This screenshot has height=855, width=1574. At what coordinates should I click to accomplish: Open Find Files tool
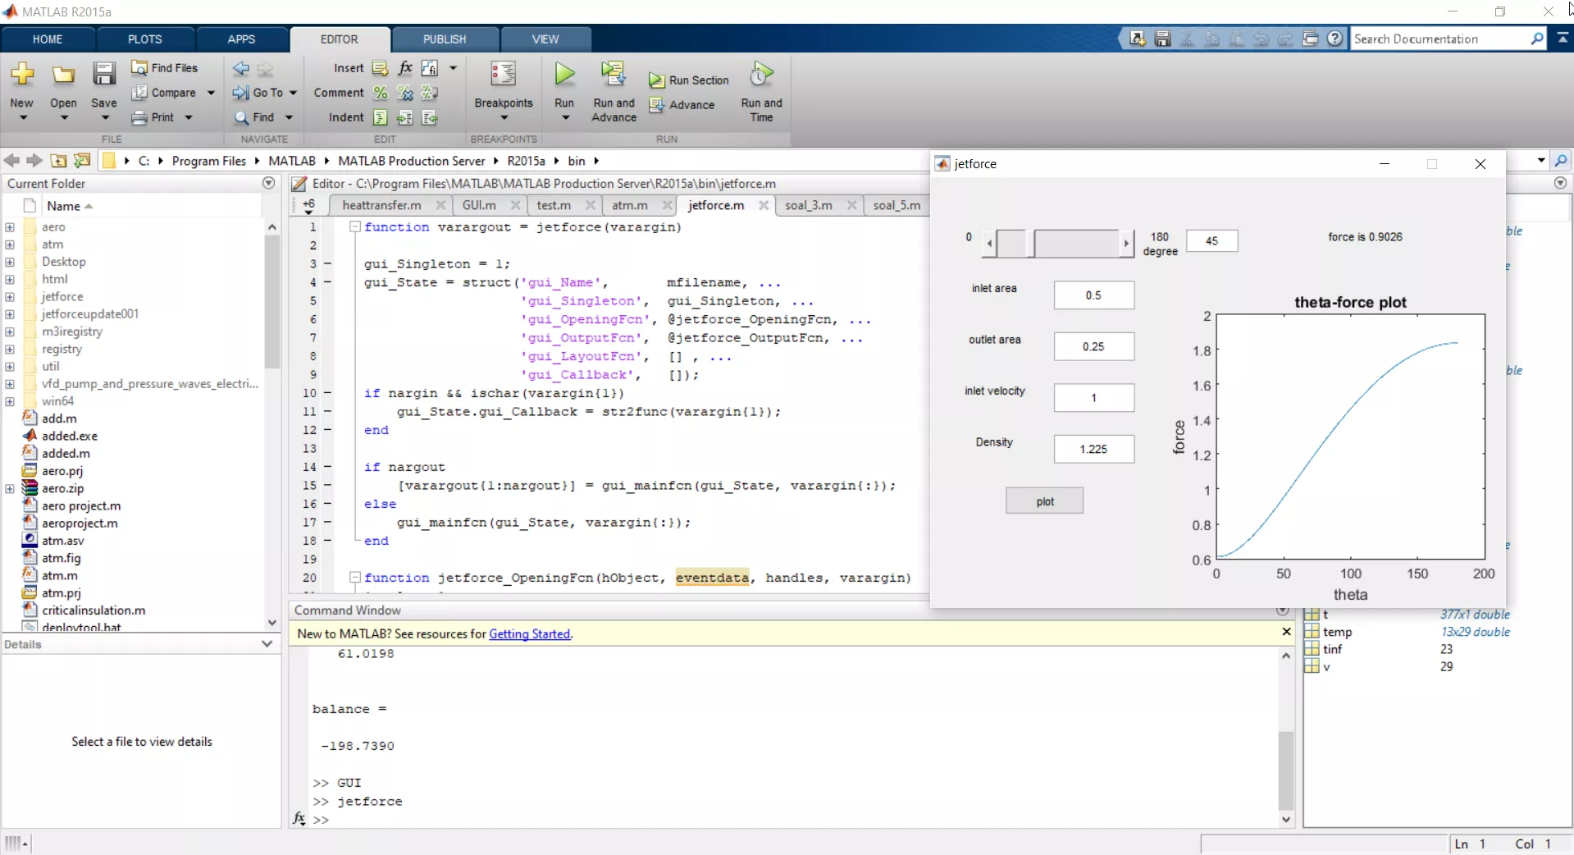pos(165,68)
